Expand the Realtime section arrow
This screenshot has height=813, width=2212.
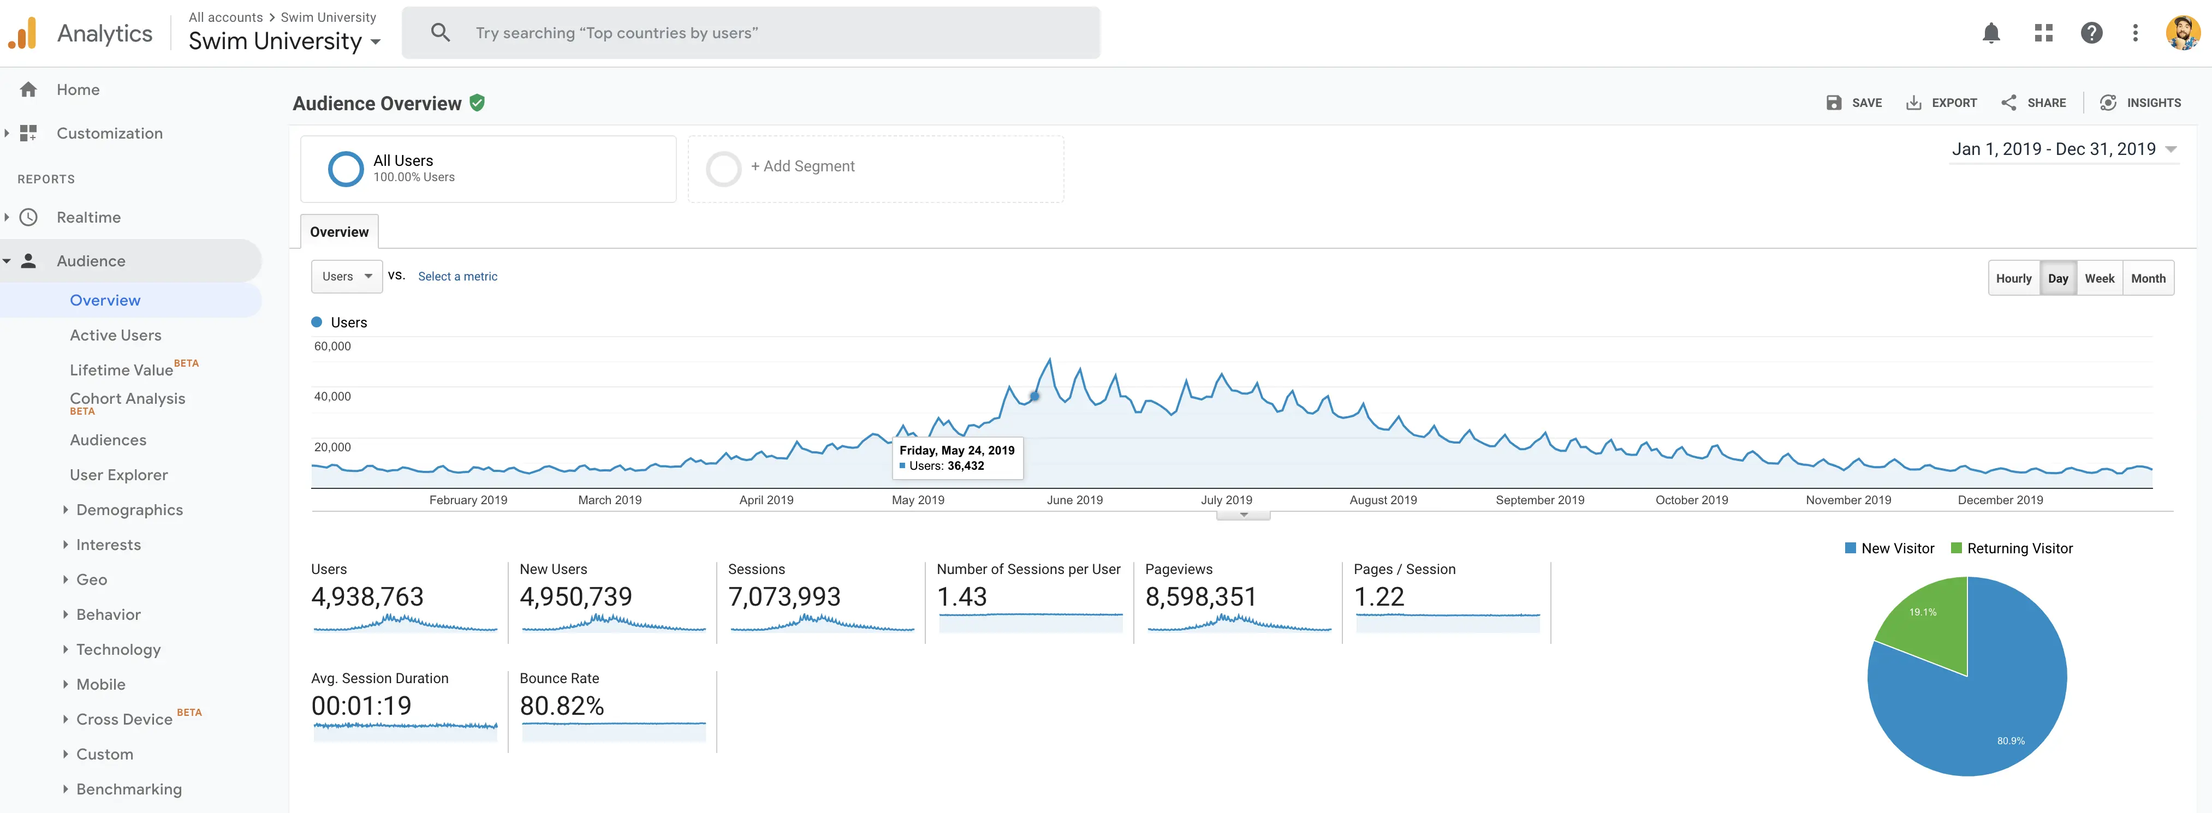[x=7, y=217]
